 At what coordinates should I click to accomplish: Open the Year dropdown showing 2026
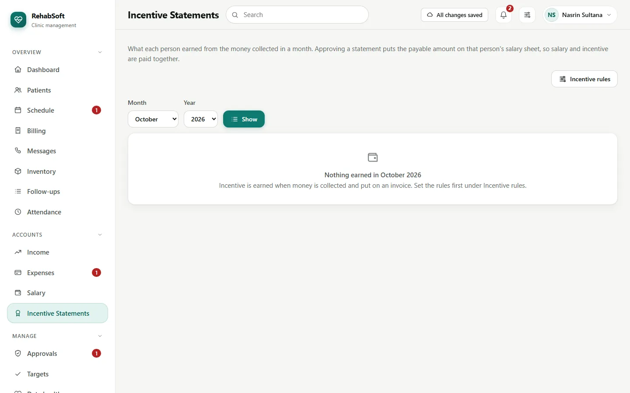pyautogui.click(x=201, y=119)
